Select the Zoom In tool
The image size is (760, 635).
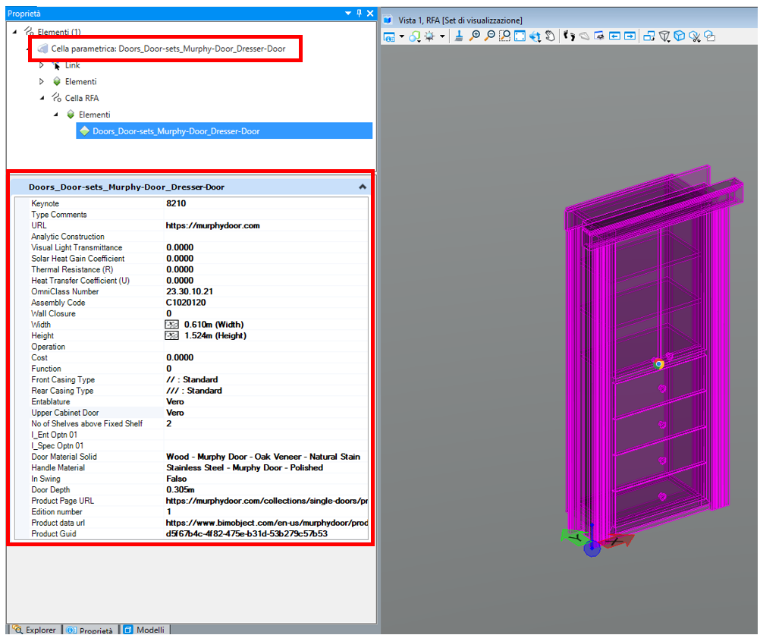pyautogui.click(x=475, y=36)
